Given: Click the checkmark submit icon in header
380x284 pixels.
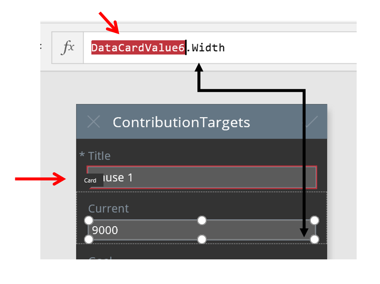Looking at the screenshot, I should coord(311,122).
